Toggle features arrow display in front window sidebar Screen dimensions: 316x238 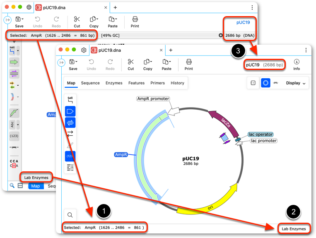[x=70, y=111]
